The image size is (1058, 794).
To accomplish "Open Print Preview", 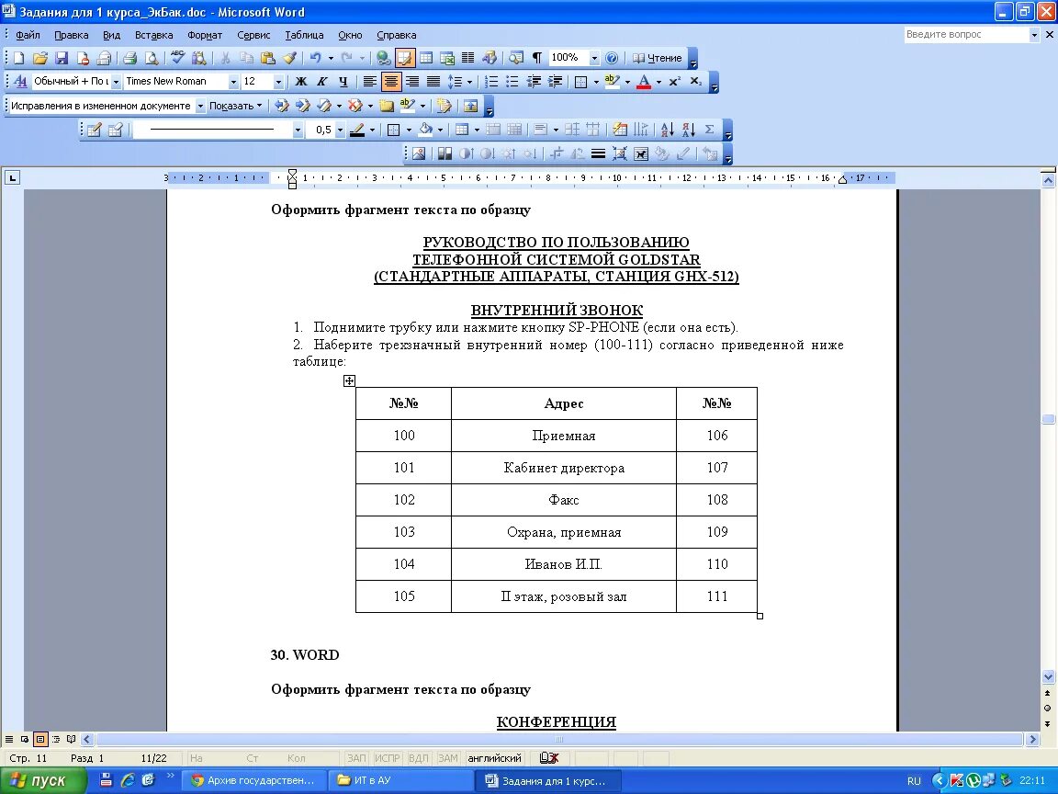I will coord(152,58).
